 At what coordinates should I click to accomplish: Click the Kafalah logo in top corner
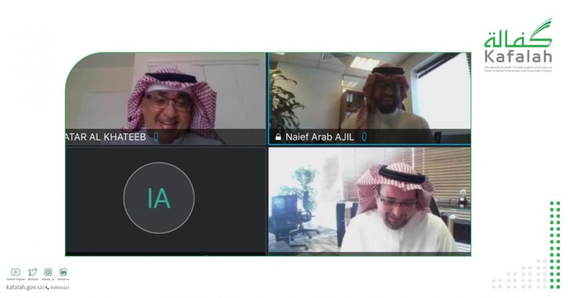519,46
